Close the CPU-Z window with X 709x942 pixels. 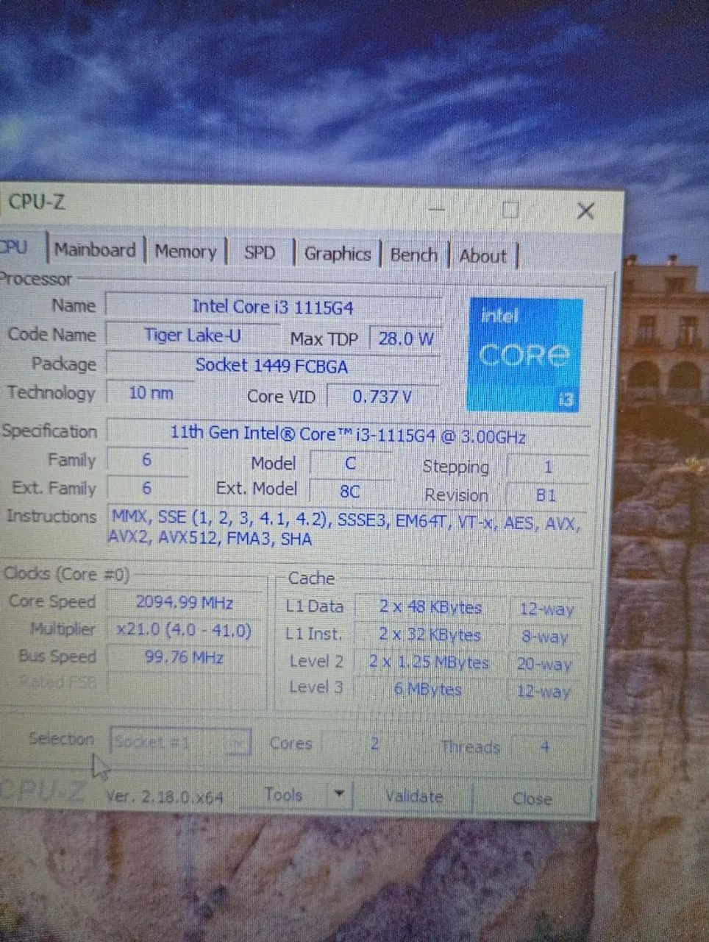tap(585, 211)
